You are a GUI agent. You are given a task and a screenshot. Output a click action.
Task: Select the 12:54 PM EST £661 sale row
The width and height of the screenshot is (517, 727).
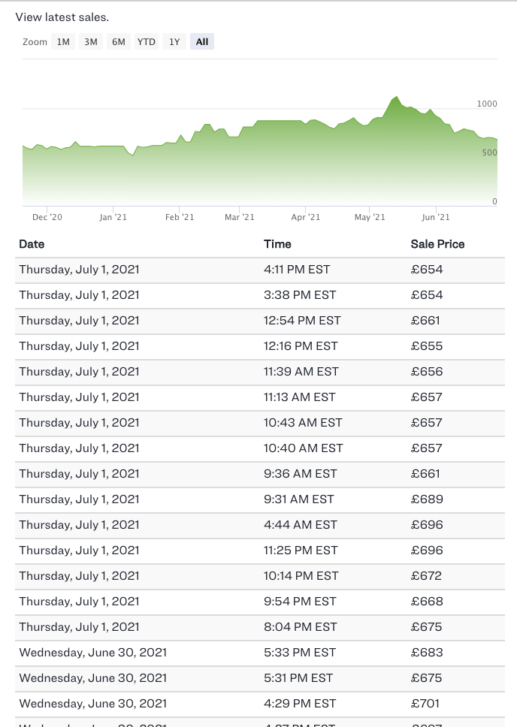[259, 321]
